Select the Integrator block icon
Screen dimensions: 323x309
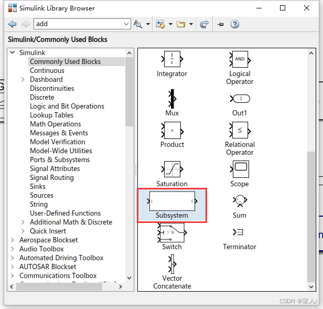coord(172,59)
